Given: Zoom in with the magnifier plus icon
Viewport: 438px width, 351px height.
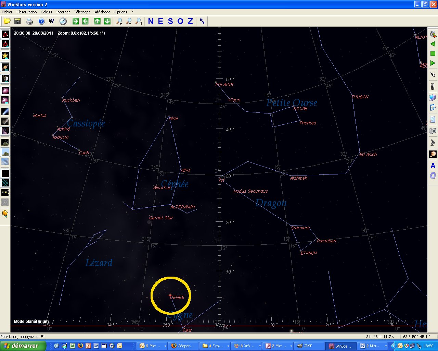Looking at the screenshot, I should (x=119, y=21).
